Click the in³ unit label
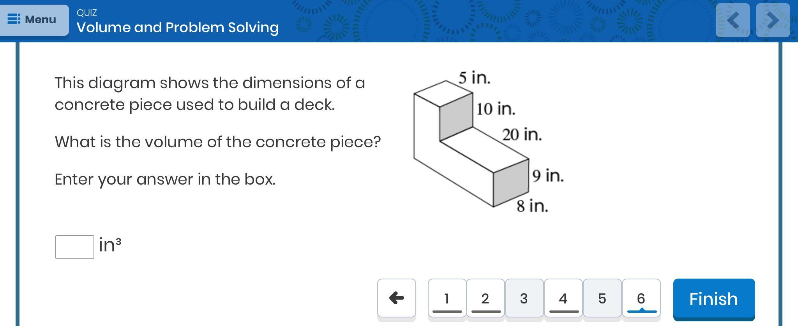The height and width of the screenshot is (326, 798). click(110, 245)
